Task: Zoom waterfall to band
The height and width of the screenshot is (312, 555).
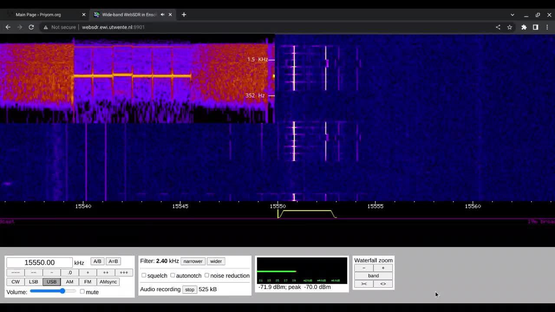Action: pyautogui.click(x=373, y=276)
